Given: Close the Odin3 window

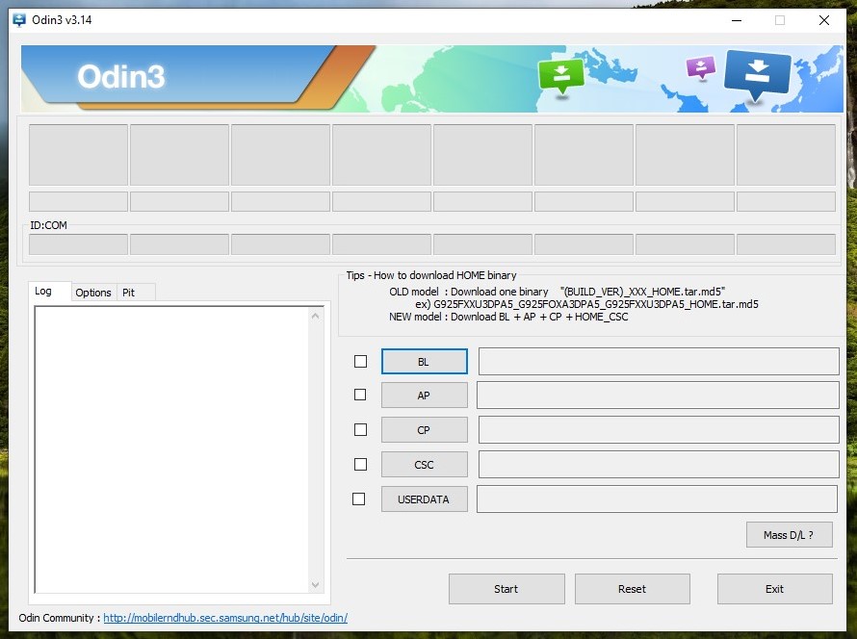Looking at the screenshot, I should (x=824, y=21).
